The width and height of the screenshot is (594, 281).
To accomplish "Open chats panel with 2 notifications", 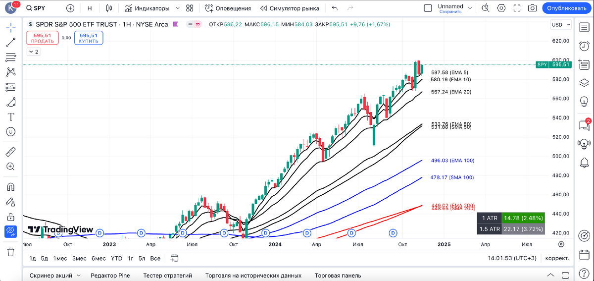I will click(584, 125).
